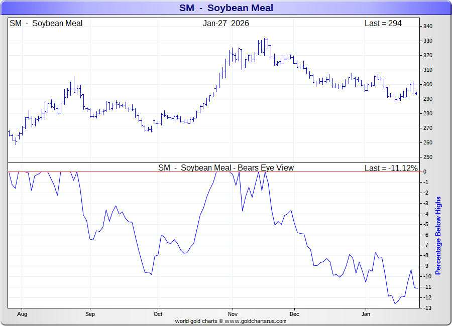Image resolution: width=452 pixels, height=326 pixels.
Task: Click the 330 price axis label
Action: (428, 41)
